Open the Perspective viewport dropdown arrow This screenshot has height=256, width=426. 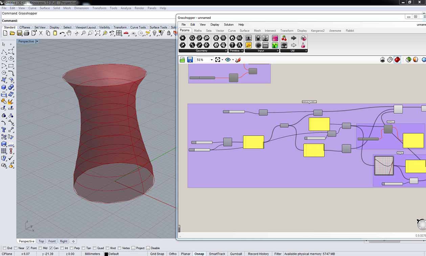(37, 41)
